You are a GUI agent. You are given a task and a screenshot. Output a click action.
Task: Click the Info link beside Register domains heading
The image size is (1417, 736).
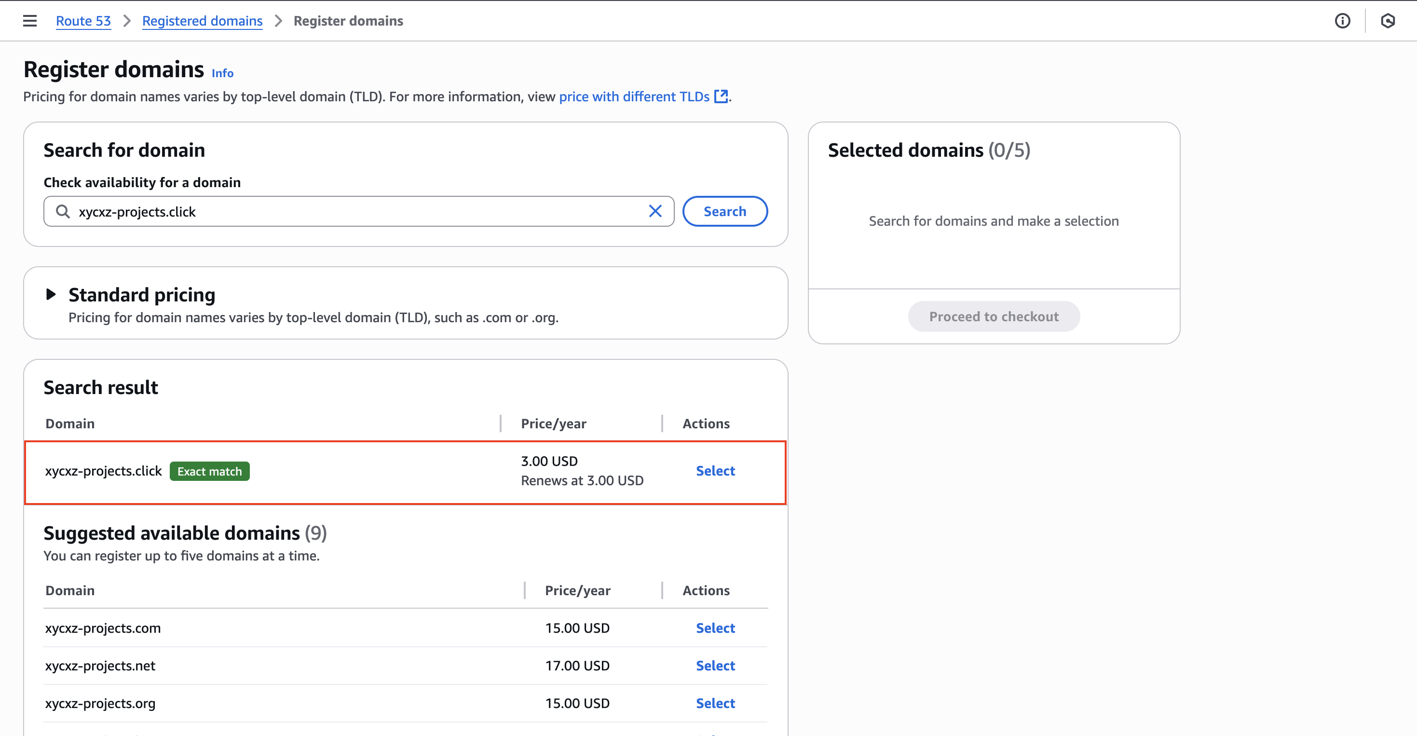(x=222, y=73)
